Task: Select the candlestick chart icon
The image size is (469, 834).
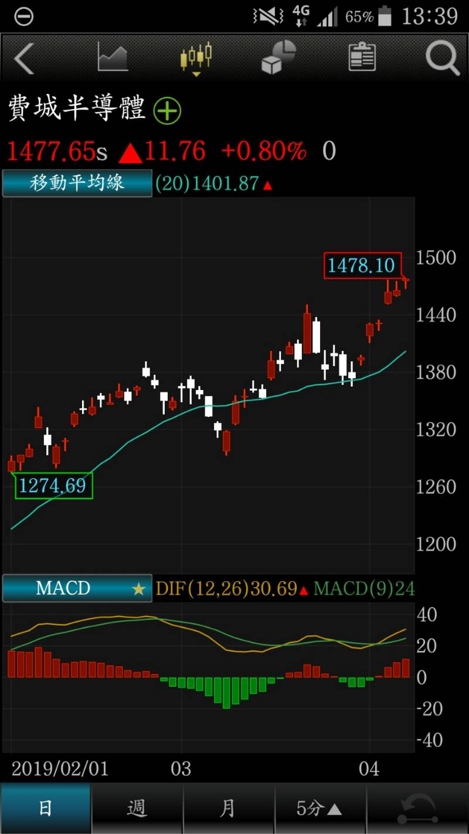Action: point(195,56)
